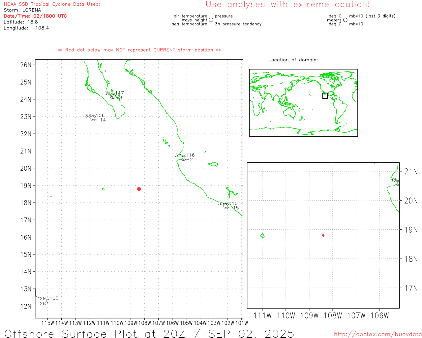This screenshot has height=338, width=422.
Task: Click the 12N latitude label
Action: tap(26, 306)
